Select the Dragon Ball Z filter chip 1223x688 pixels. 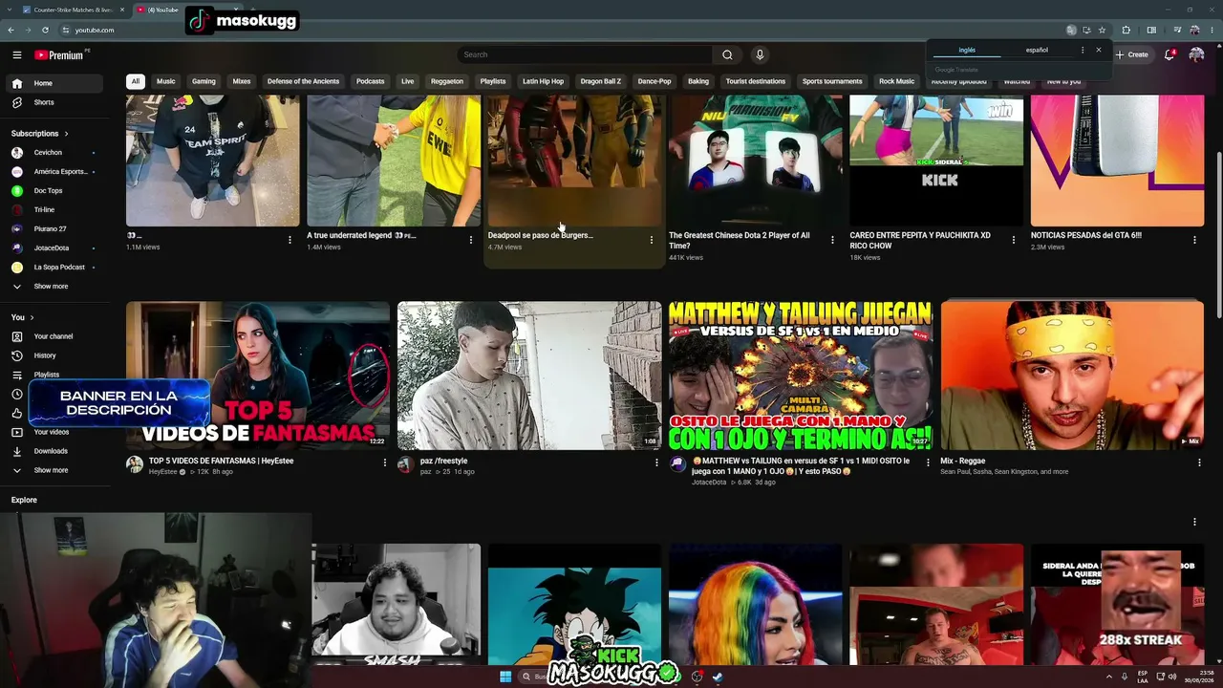(x=601, y=81)
